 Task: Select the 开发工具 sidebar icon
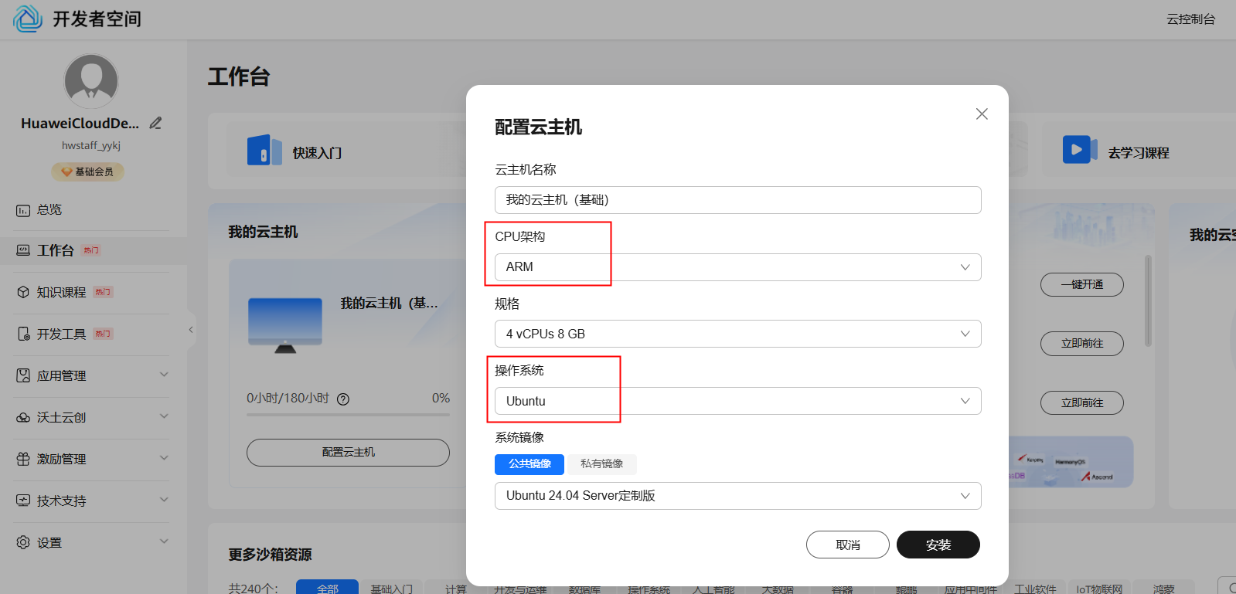pos(23,334)
